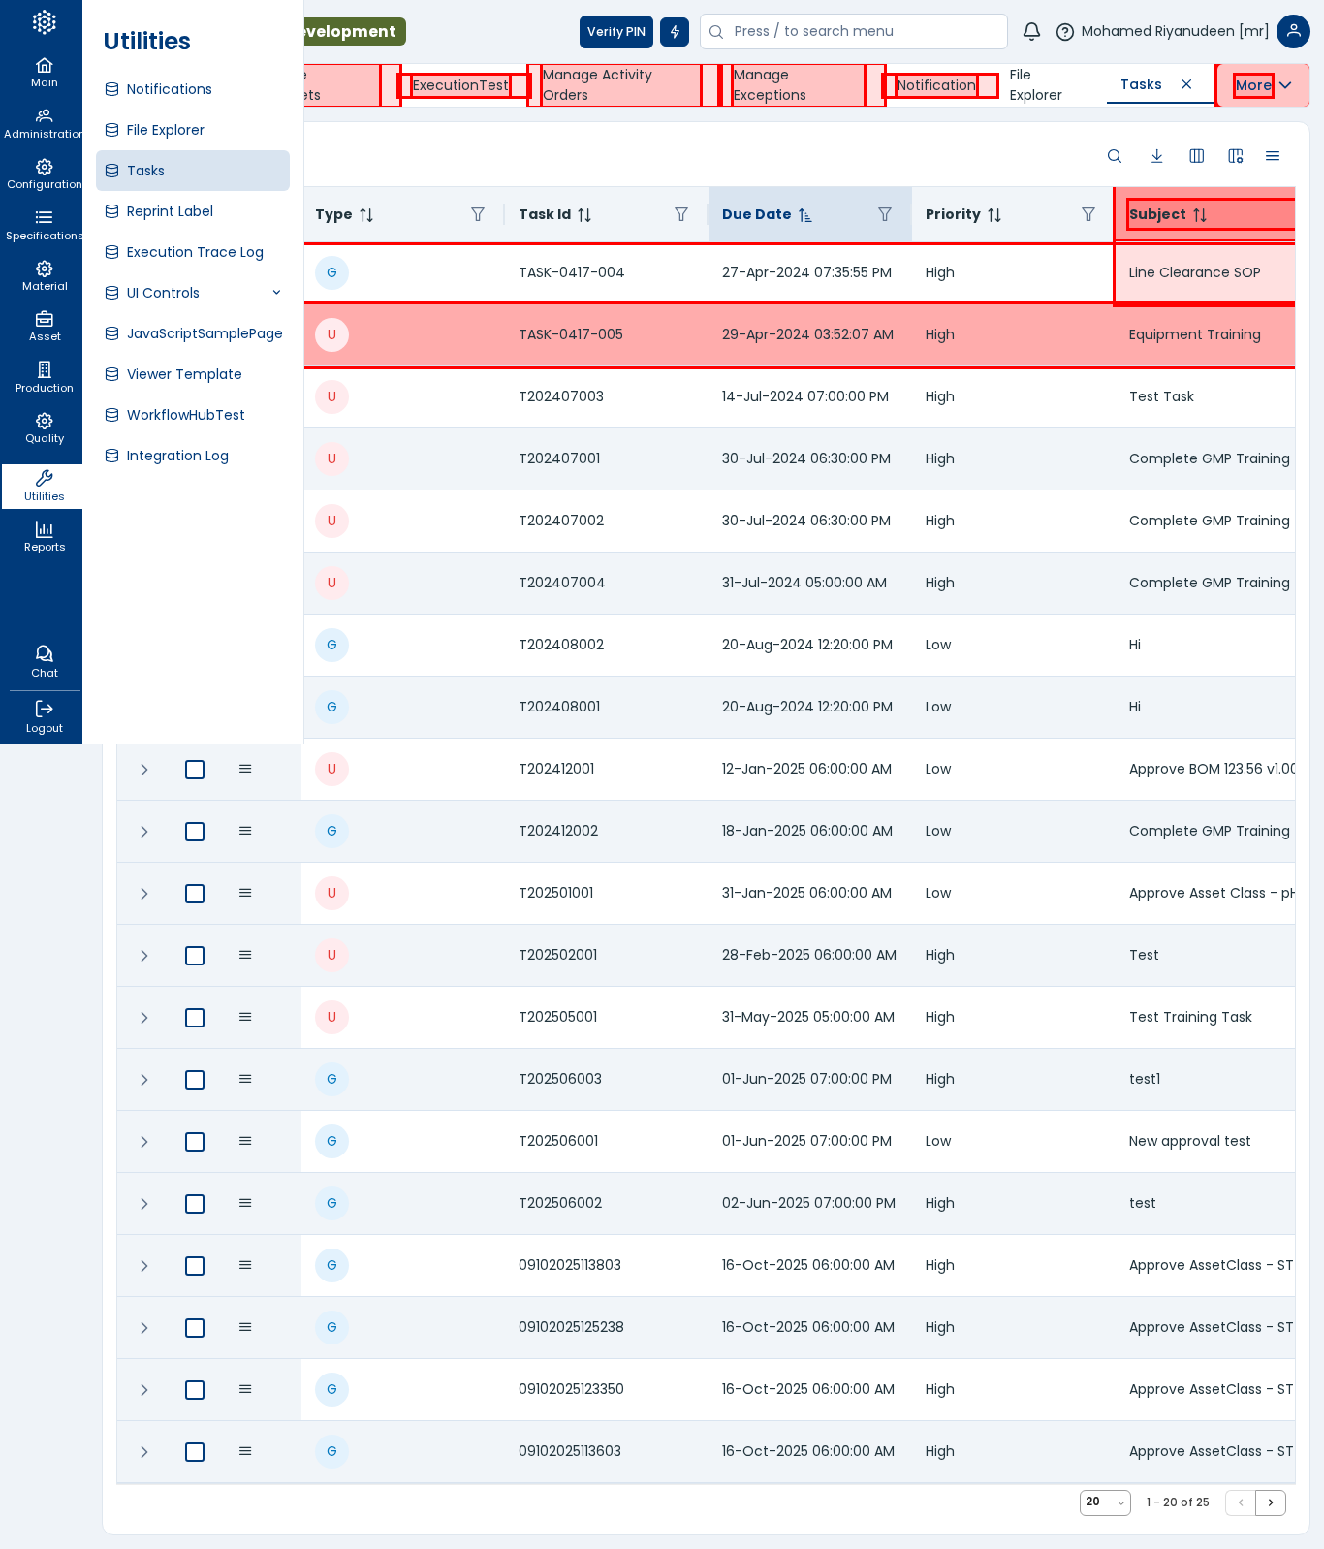Viewport: 1324px width, 1549px height.
Task: Check the box for task 09102025113603
Action: point(195,1452)
